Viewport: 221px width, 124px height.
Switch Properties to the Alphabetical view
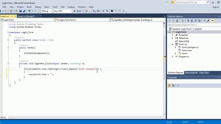(173, 85)
